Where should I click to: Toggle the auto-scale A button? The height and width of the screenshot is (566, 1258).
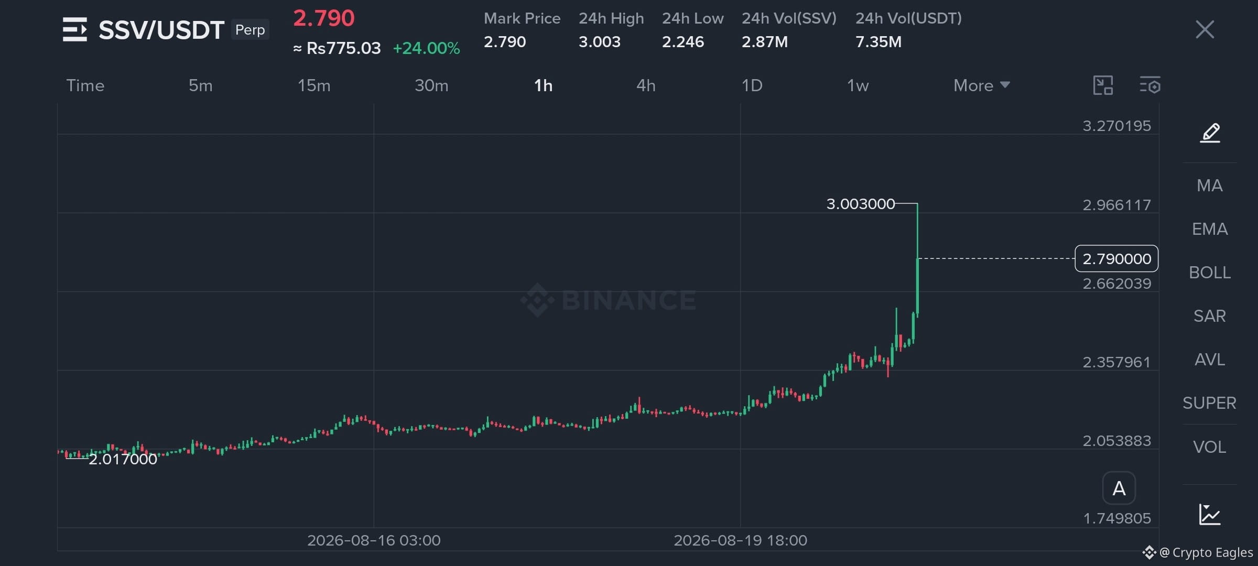1119,488
